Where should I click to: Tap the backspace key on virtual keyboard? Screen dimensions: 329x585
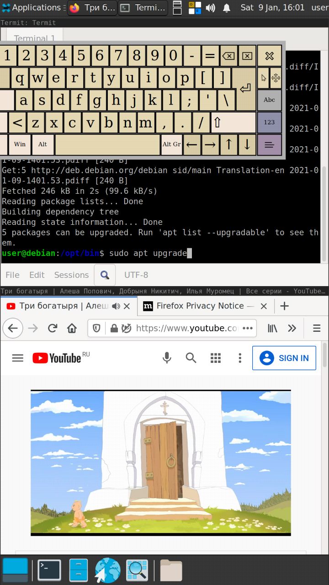pyautogui.click(x=228, y=56)
